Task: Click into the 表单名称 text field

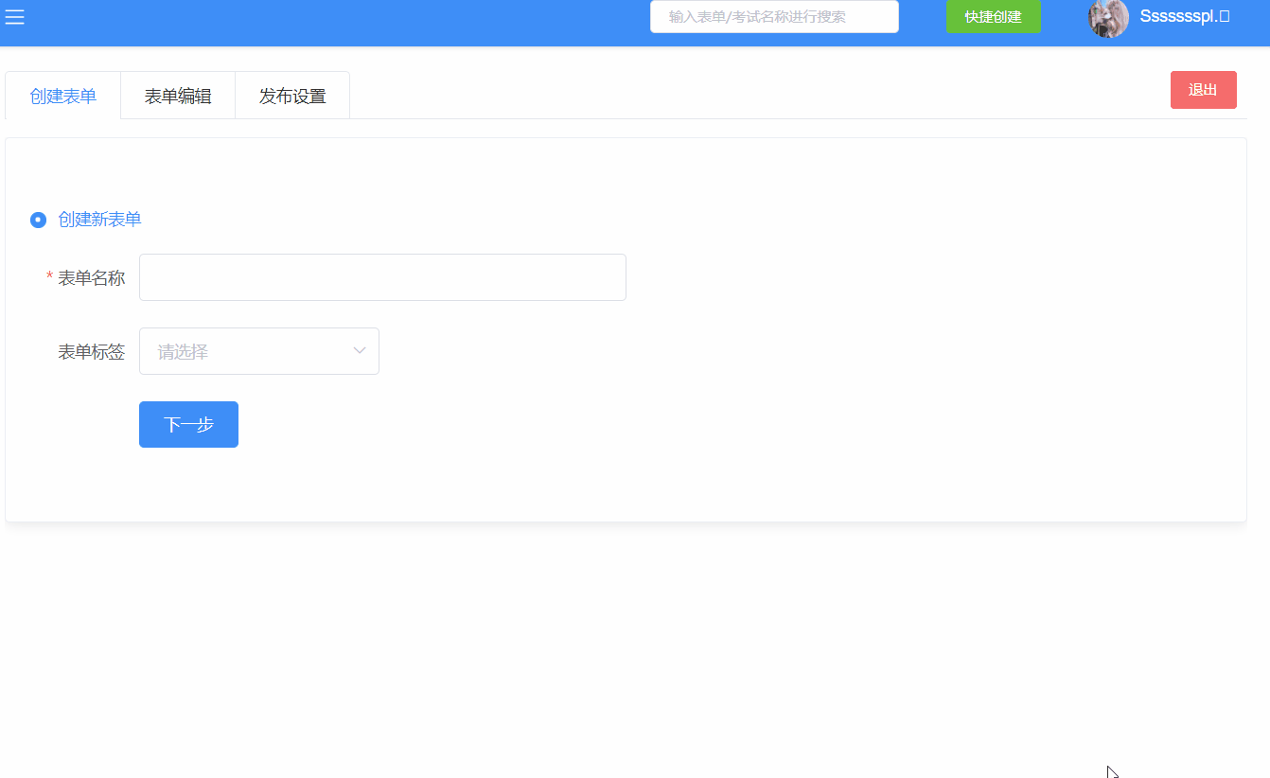Action: 382,277
